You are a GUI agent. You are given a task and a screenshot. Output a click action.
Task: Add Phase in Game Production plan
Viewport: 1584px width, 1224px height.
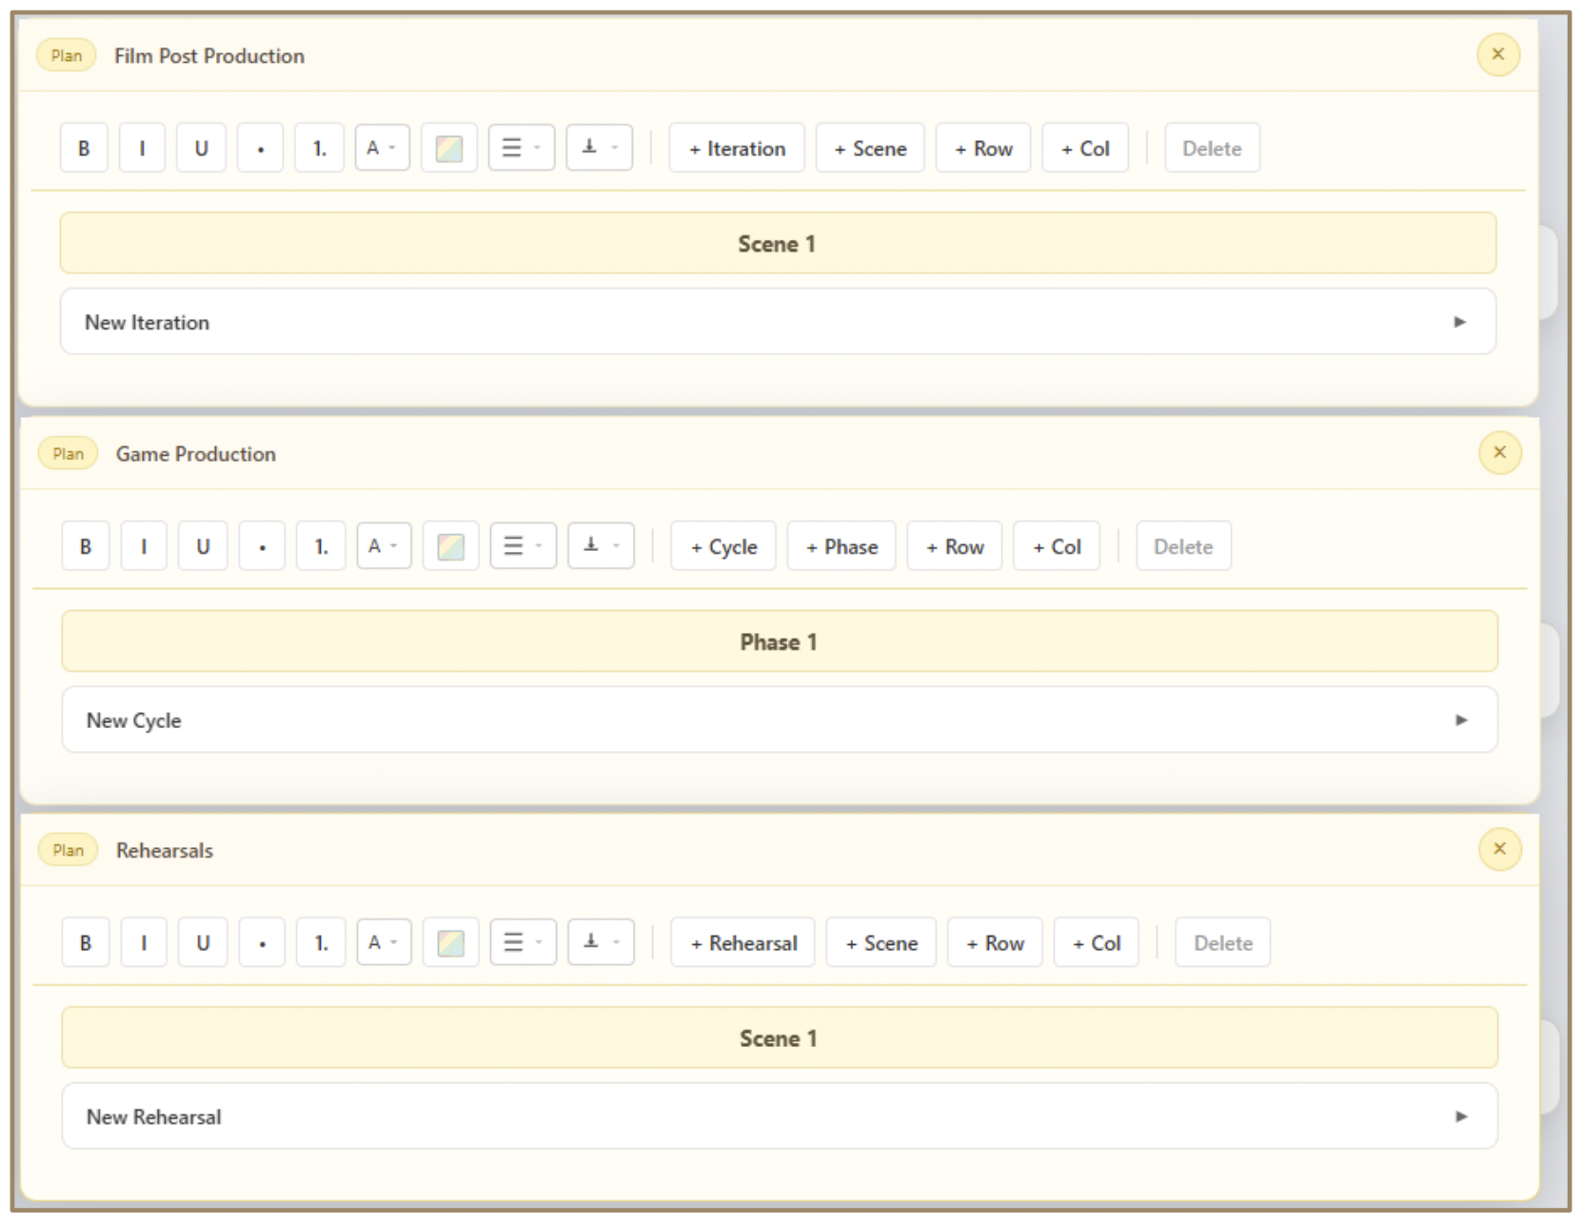pyautogui.click(x=841, y=546)
